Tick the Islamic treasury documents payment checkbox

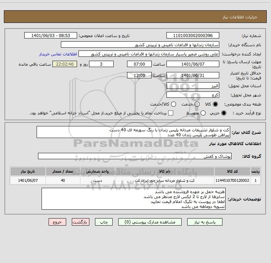point(171,113)
